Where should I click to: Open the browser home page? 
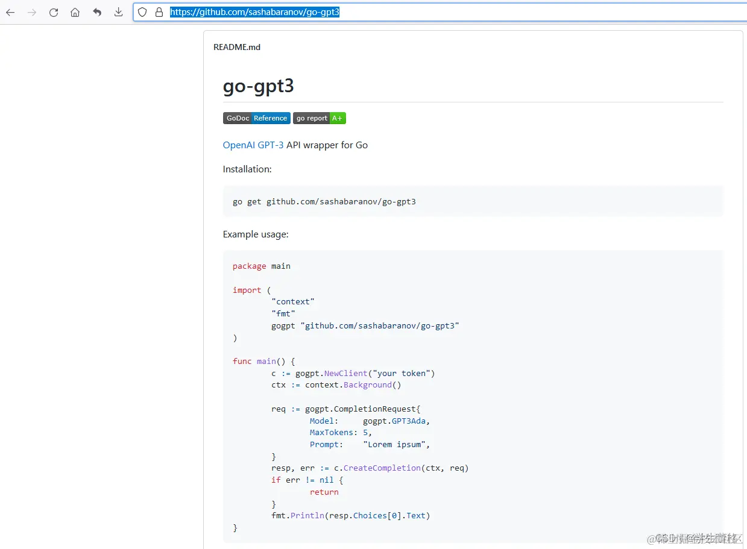(x=75, y=12)
